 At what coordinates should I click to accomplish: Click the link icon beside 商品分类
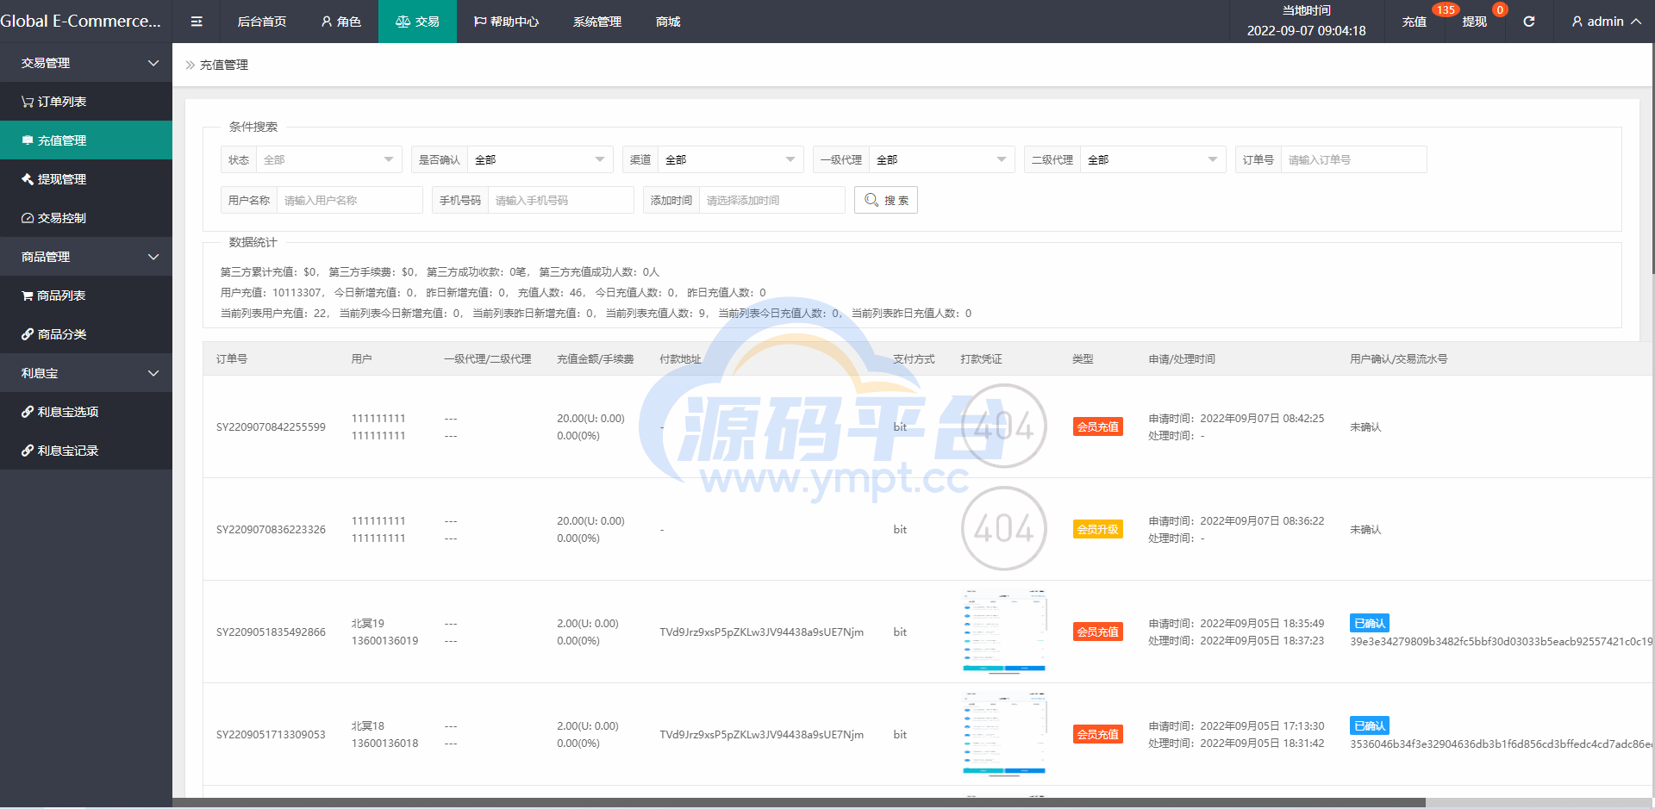28,334
